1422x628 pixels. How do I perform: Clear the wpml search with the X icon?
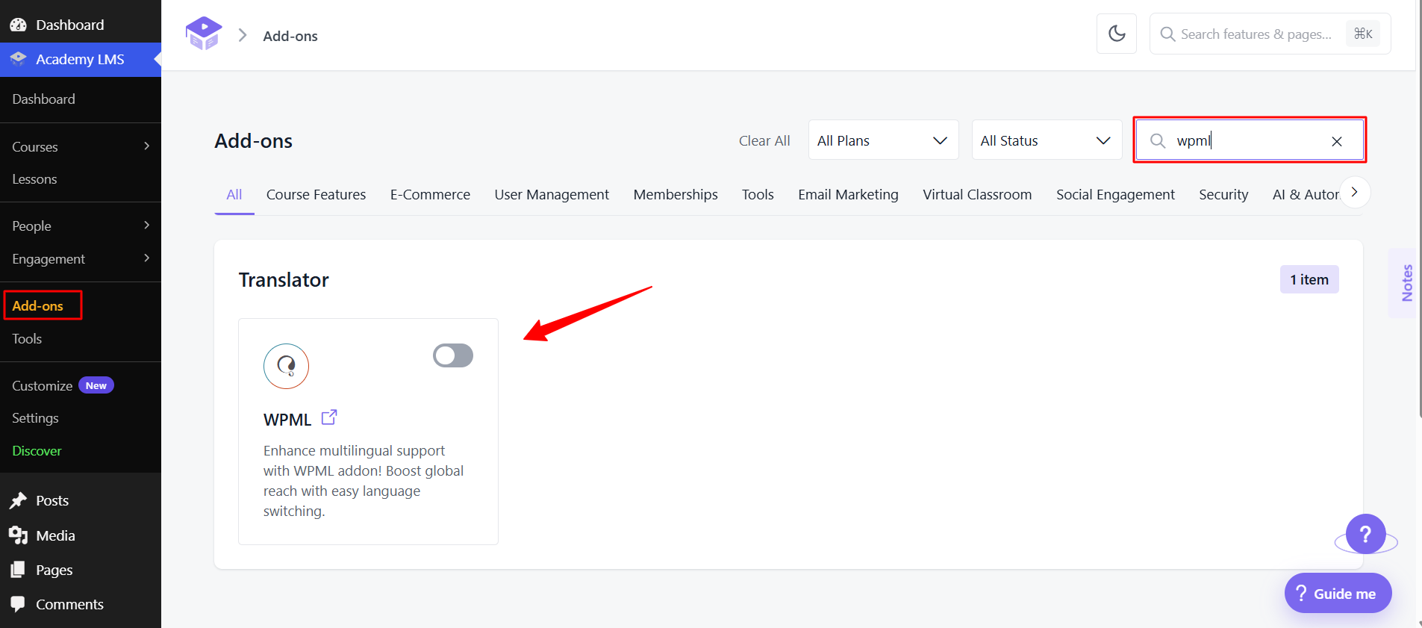(x=1337, y=141)
